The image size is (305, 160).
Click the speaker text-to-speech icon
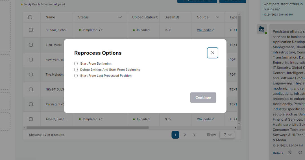click(x=300, y=153)
